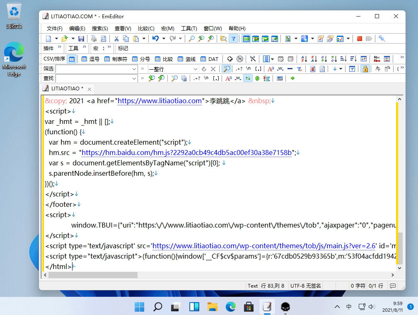Click the 分号 semicolon-separated button
Image resolution: width=418 pixels, height=315 pixels.
(141, 59)
